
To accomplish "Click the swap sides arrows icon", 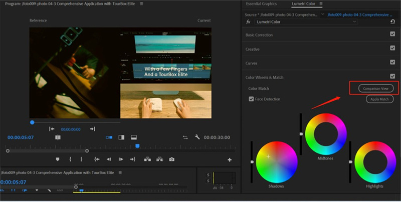I will (x=185, y=137).
